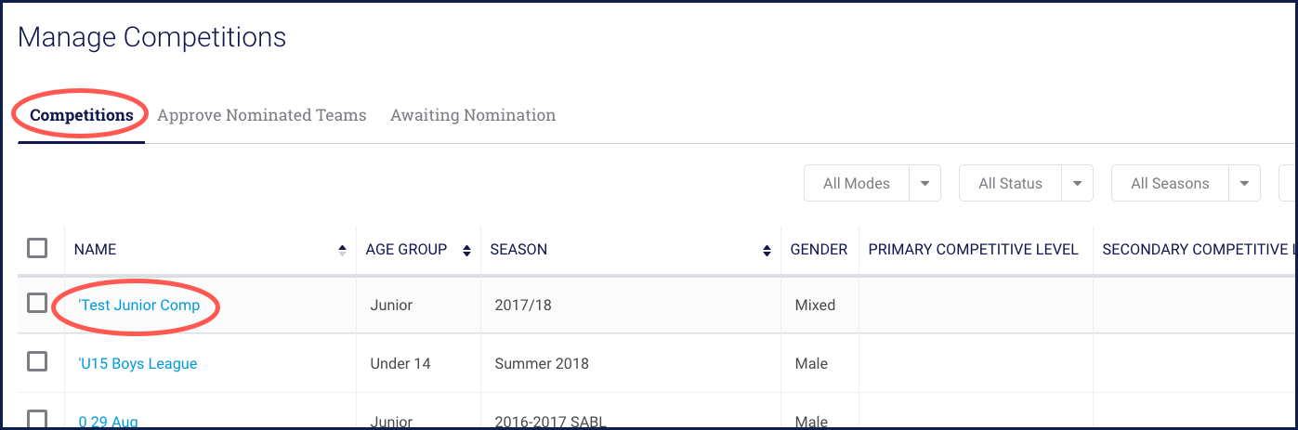Open the Approve Nominated Teams tab
The image size is (1298, 430).
(262, 115)
